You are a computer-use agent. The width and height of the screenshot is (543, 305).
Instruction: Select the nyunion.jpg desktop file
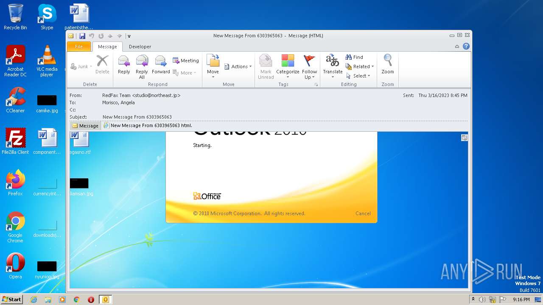(x=47, y=270)
